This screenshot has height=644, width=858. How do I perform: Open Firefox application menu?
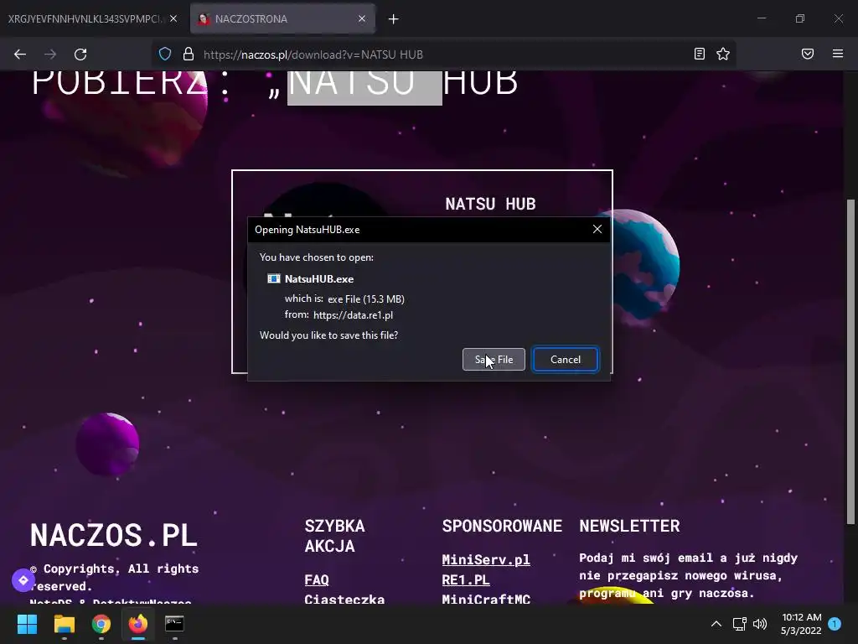pyautogui.click(x=838, y=54)
